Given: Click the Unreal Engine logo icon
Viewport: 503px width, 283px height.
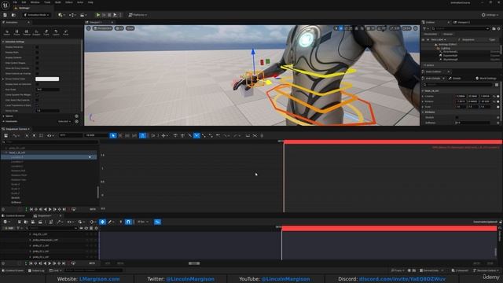Looking at the screenshot, I should click(x=6, y=6).
